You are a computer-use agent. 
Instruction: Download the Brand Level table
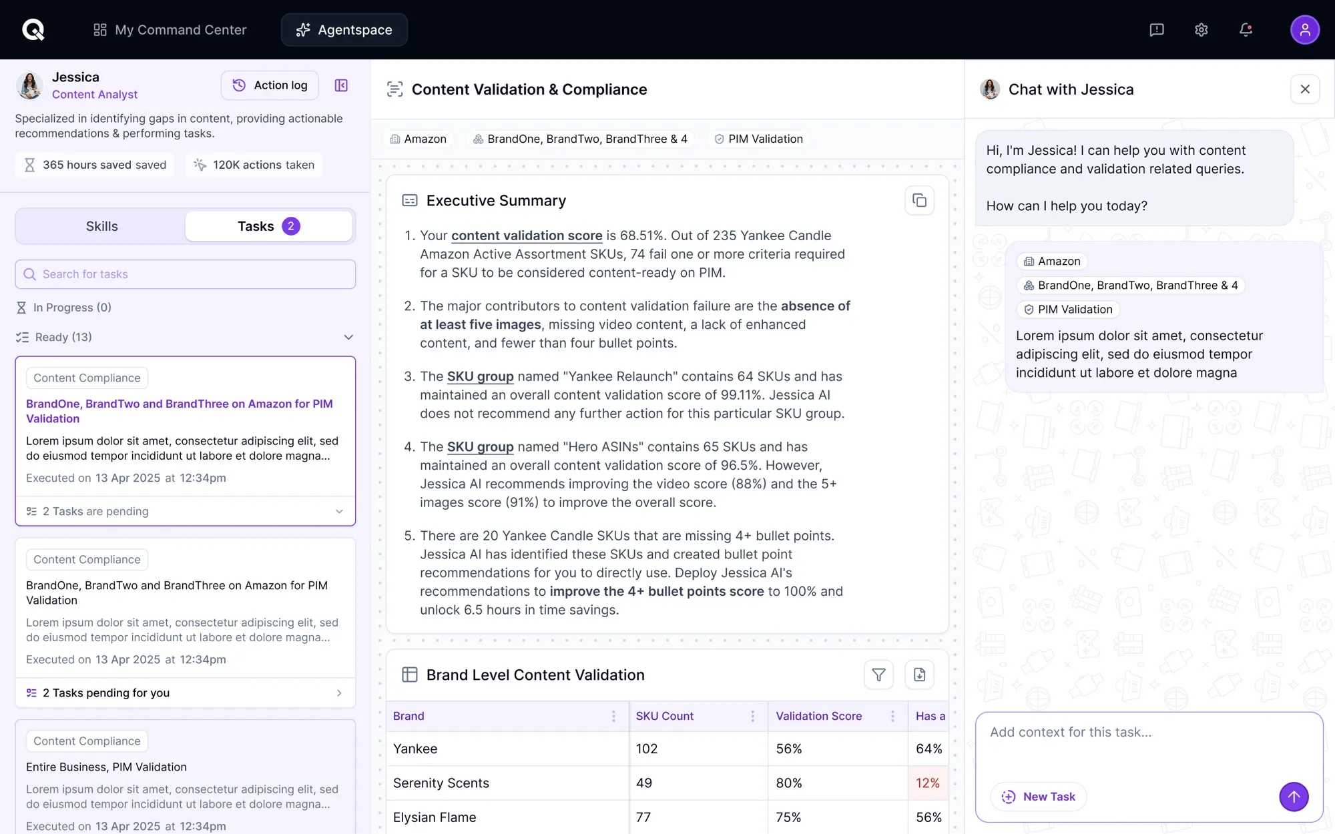919,675
